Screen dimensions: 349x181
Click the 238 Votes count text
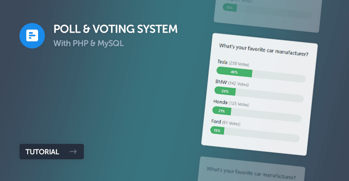coord(239,64)
